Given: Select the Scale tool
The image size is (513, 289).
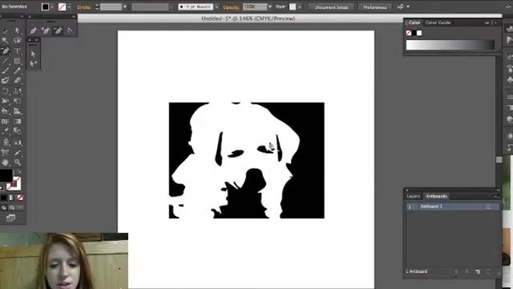Looking at the screenshot, I should (x=18, y=91).
